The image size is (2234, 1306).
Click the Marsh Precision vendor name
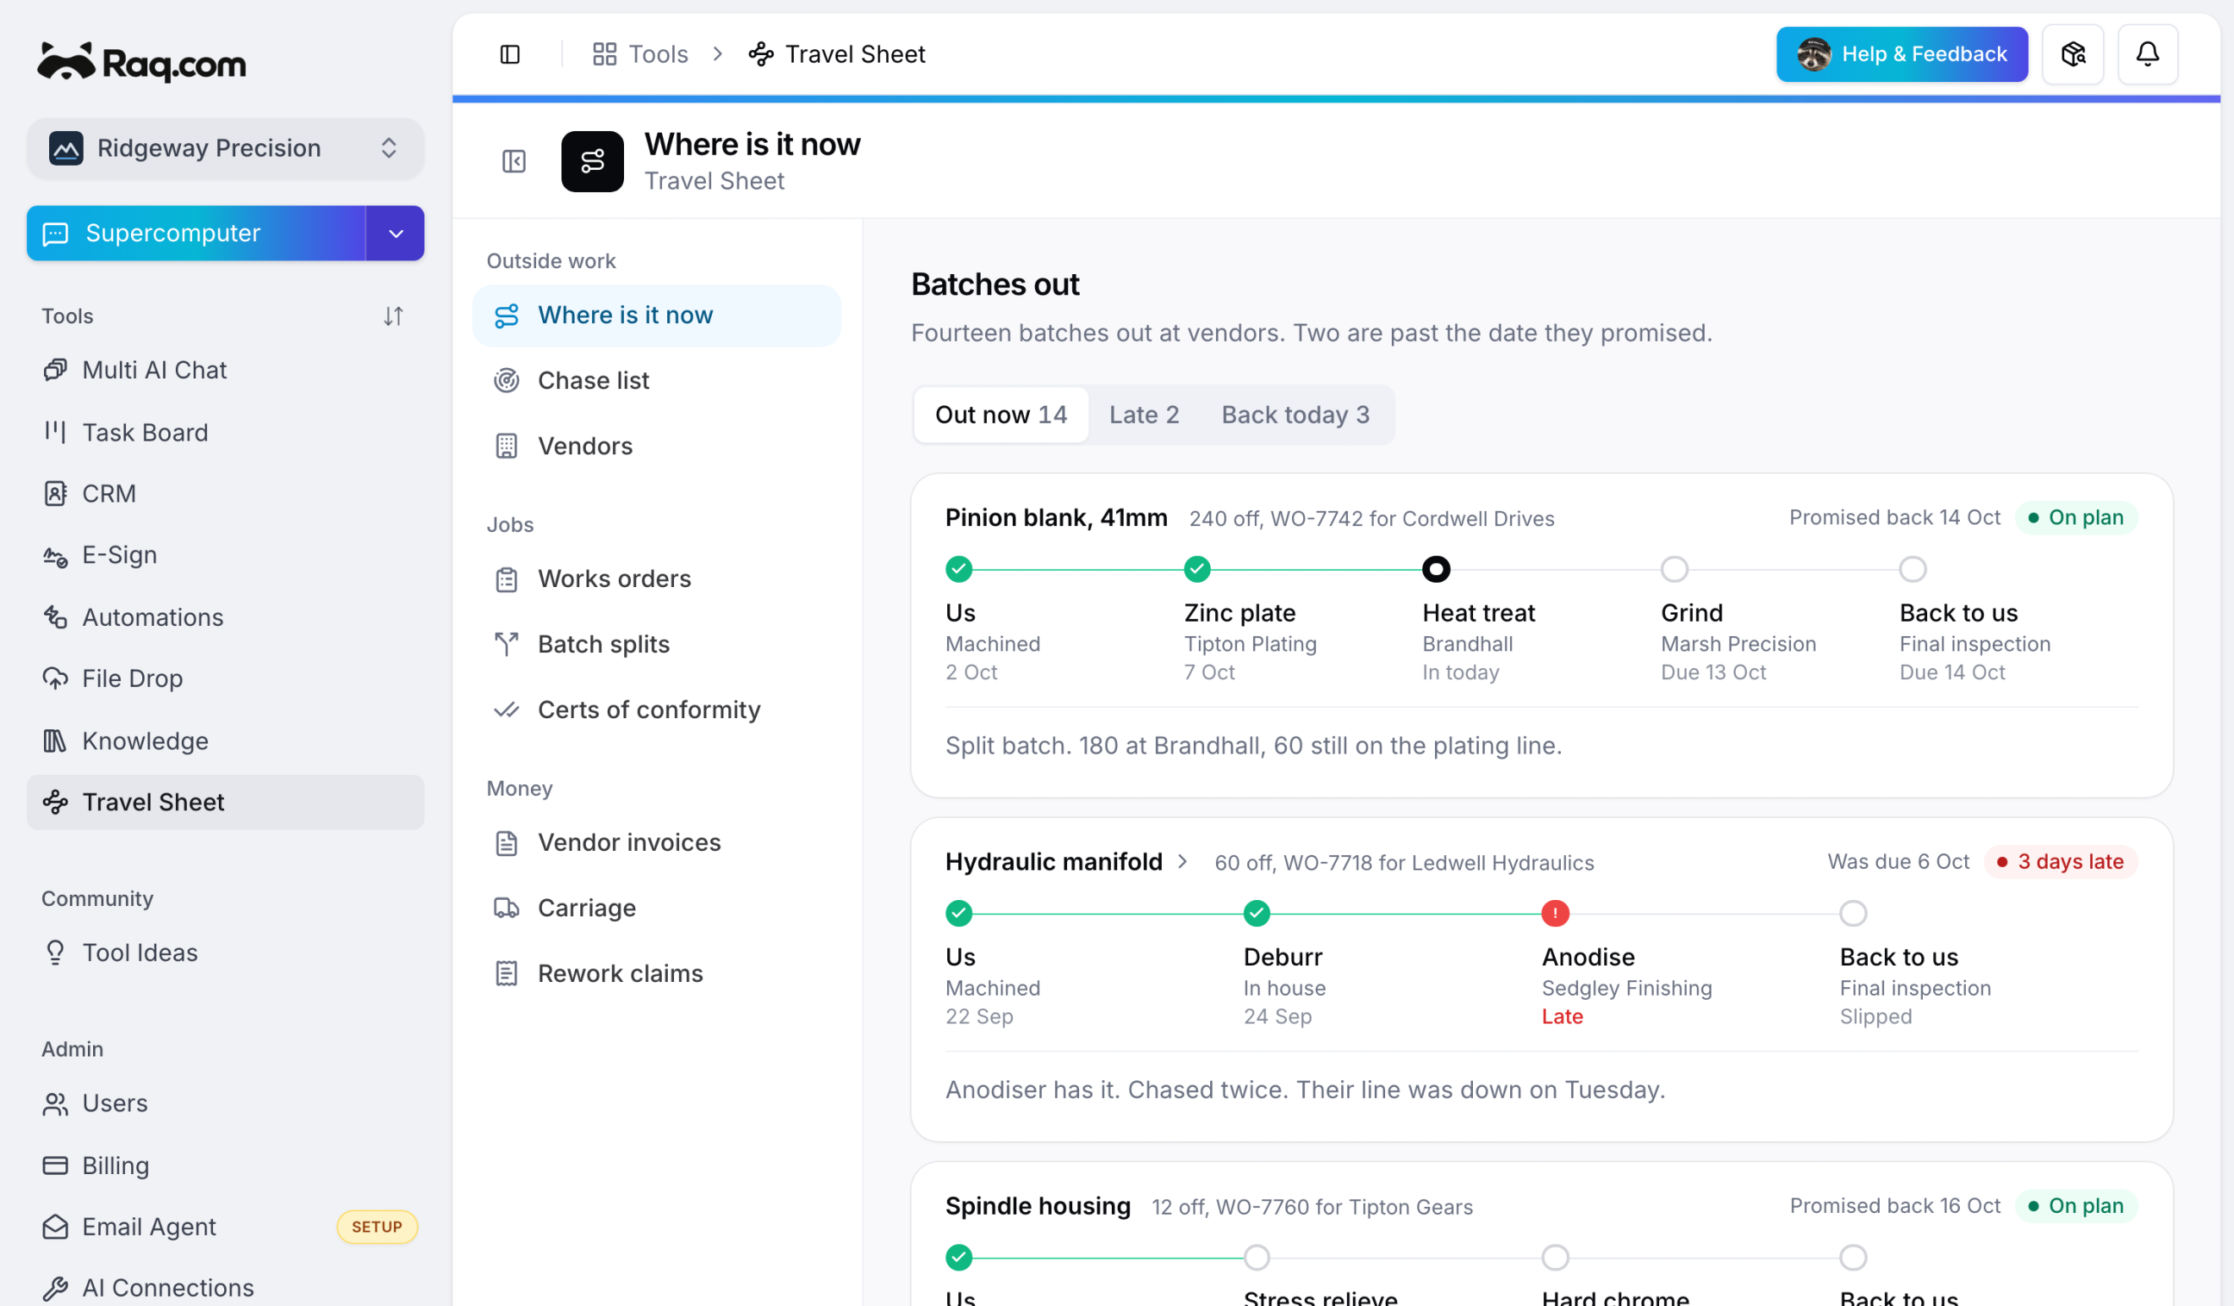point(1738,644)
